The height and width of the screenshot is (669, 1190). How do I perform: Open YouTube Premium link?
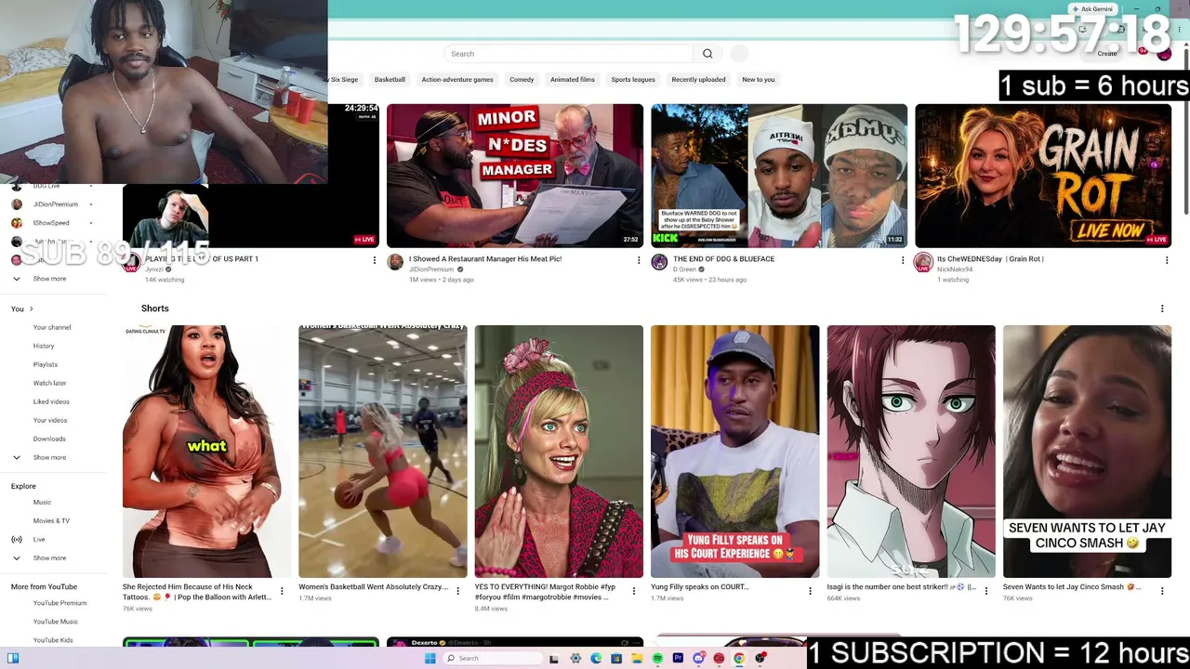(x=59, y=603)
